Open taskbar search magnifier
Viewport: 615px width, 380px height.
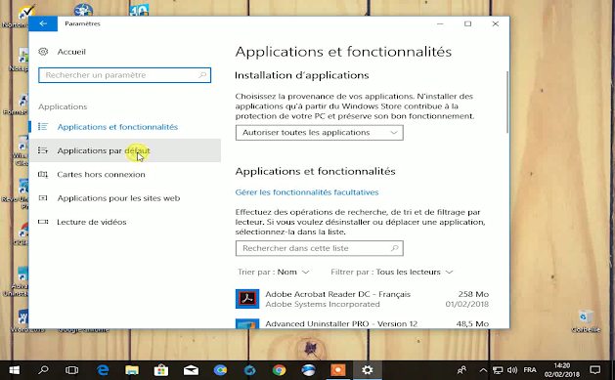[43, 370]
